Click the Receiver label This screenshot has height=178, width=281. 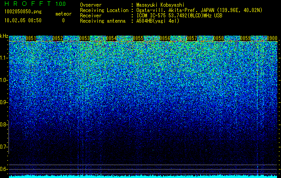pyautogui.click(x=91, y=16)
